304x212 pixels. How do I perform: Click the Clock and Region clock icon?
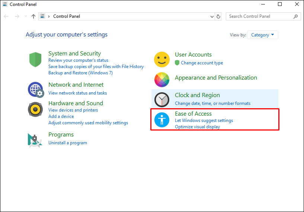(162, 99)
